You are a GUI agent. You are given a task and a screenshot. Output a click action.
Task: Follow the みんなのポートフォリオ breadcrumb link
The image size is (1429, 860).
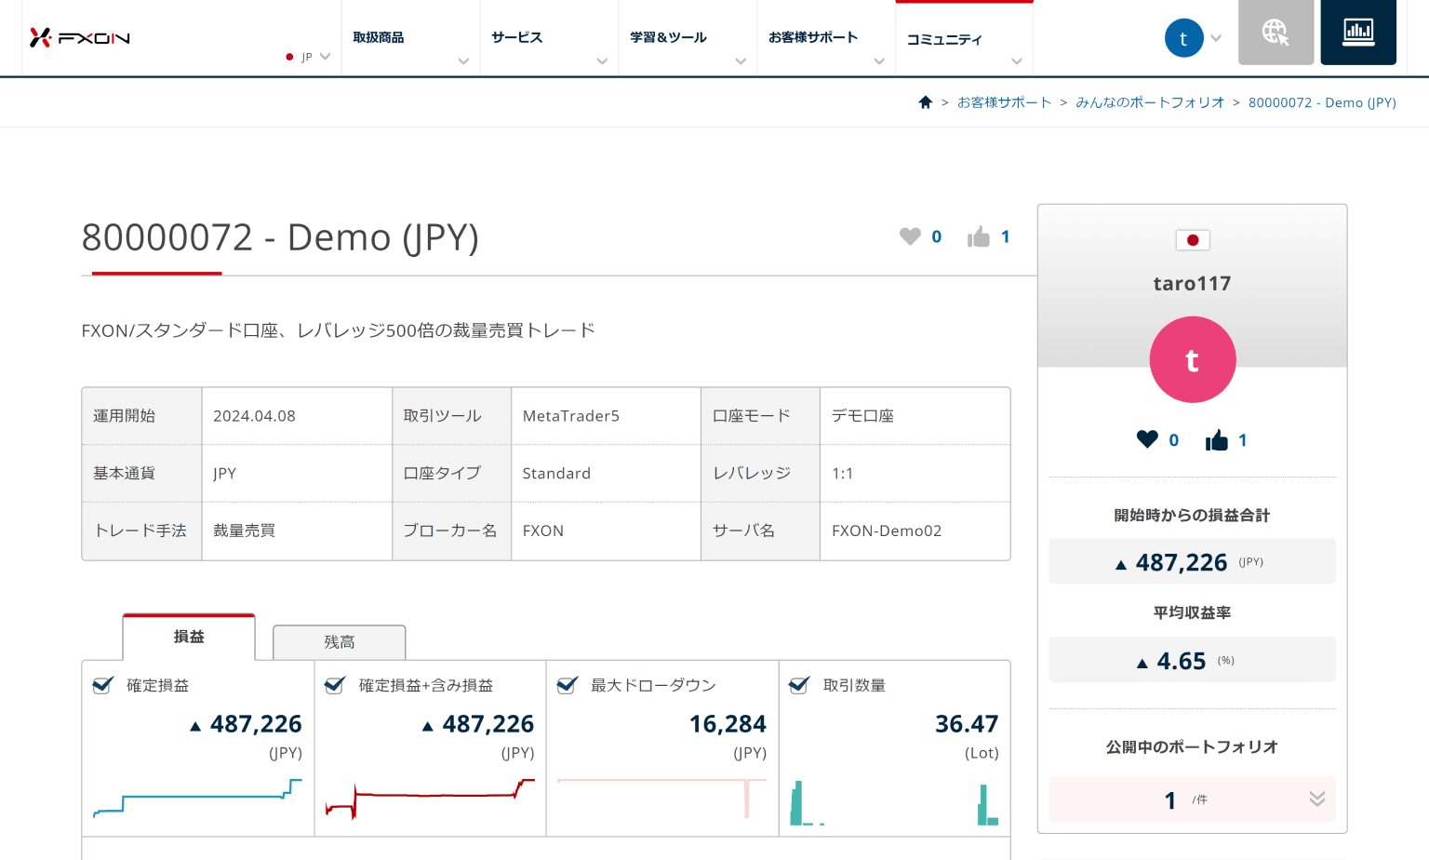point(1150,102)
